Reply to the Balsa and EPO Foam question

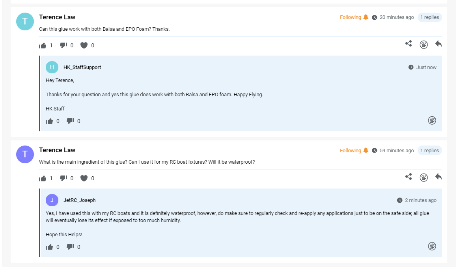[x=438, y=44]
